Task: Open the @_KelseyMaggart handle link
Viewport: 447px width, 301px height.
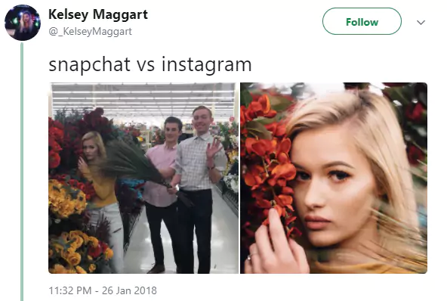Action: tap(90, 31)
